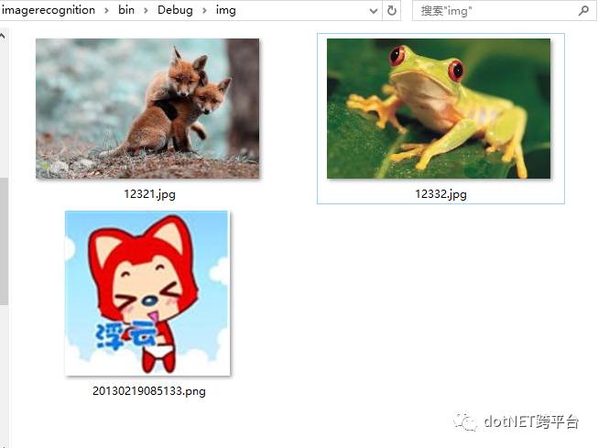Image resolution: width=598 pixels, height=448 pixels.
Task: Click the navigation pane scrollbar thumb
Action: tap(4, 241)
